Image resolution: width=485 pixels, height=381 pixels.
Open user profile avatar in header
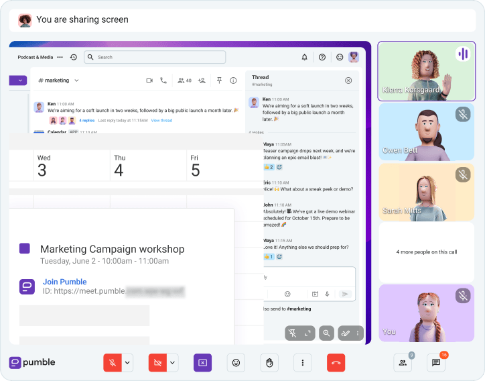354,57
